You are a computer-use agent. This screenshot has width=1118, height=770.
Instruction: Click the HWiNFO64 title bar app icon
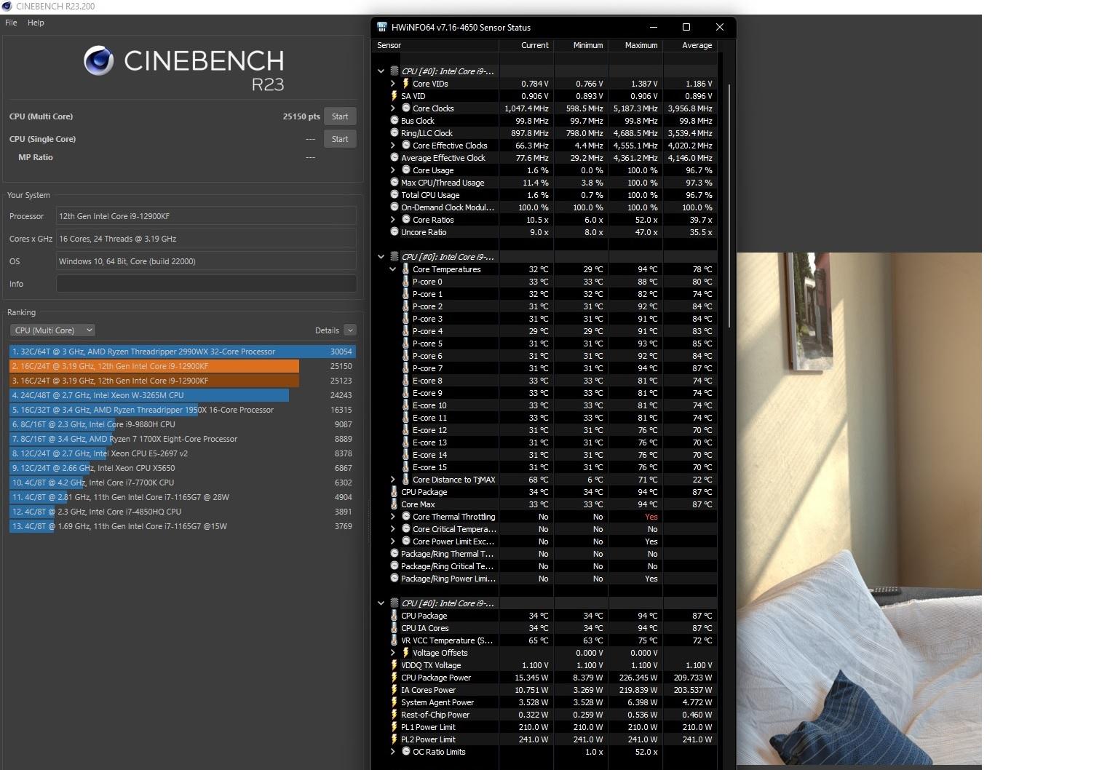tap(382, 27)
